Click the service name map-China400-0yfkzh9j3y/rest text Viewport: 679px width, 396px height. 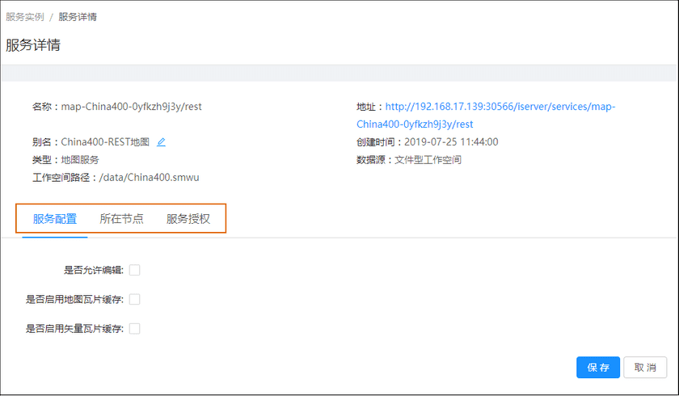(131, 107)
